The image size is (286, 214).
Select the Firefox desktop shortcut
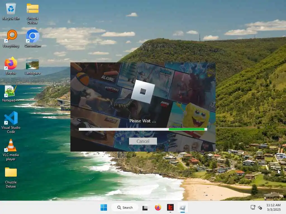[x=11, y=66]
